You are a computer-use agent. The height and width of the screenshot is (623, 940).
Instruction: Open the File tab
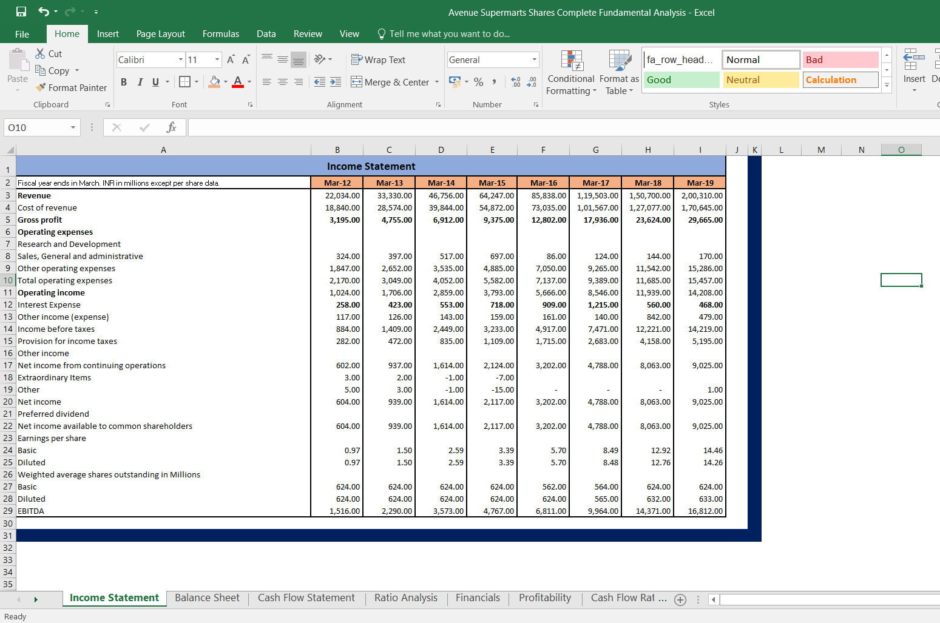(x=22, y=34)
